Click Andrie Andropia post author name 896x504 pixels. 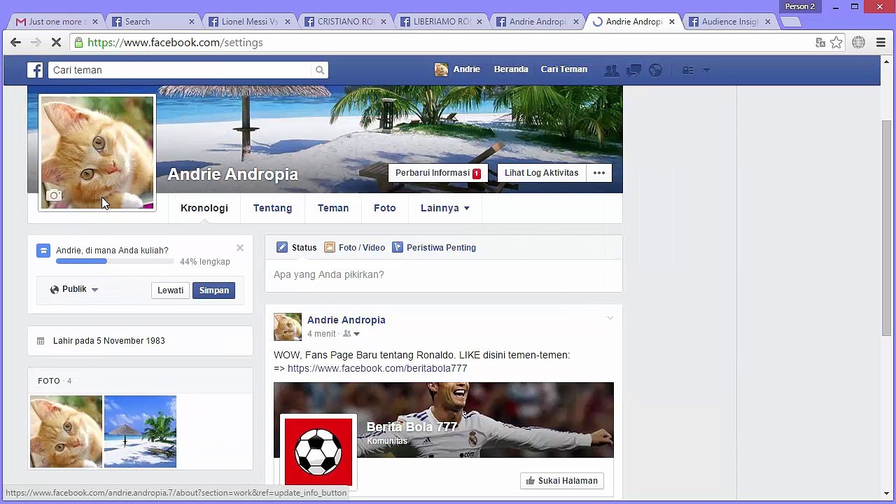pyautogui.click(x=346, y=320)
